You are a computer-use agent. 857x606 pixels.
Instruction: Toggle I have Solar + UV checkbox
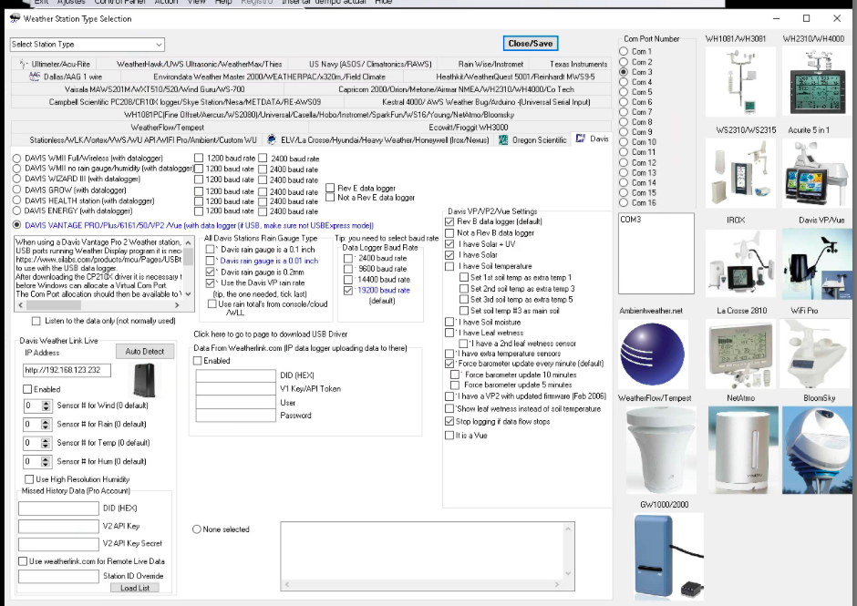[x=449, y=243]
